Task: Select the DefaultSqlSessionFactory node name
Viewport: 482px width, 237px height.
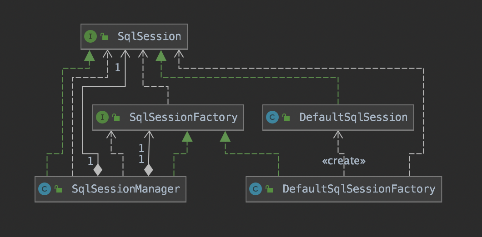Action: tap(359, 189)
